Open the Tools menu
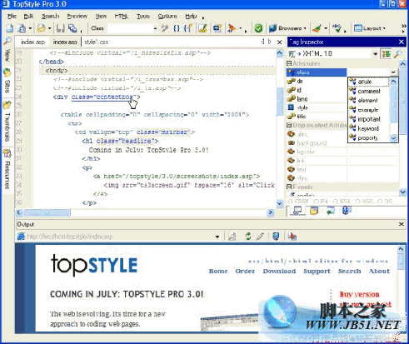 143,16
